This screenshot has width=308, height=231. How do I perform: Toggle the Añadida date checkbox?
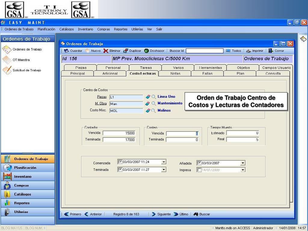pos(199,163)
